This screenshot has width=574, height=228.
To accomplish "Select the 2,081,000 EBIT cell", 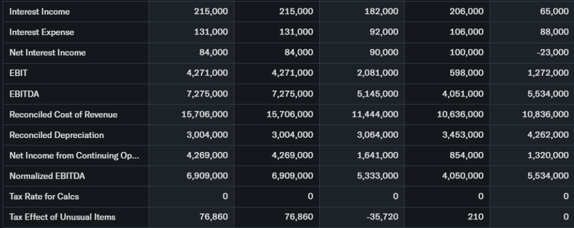I will [x=377, y=73].
